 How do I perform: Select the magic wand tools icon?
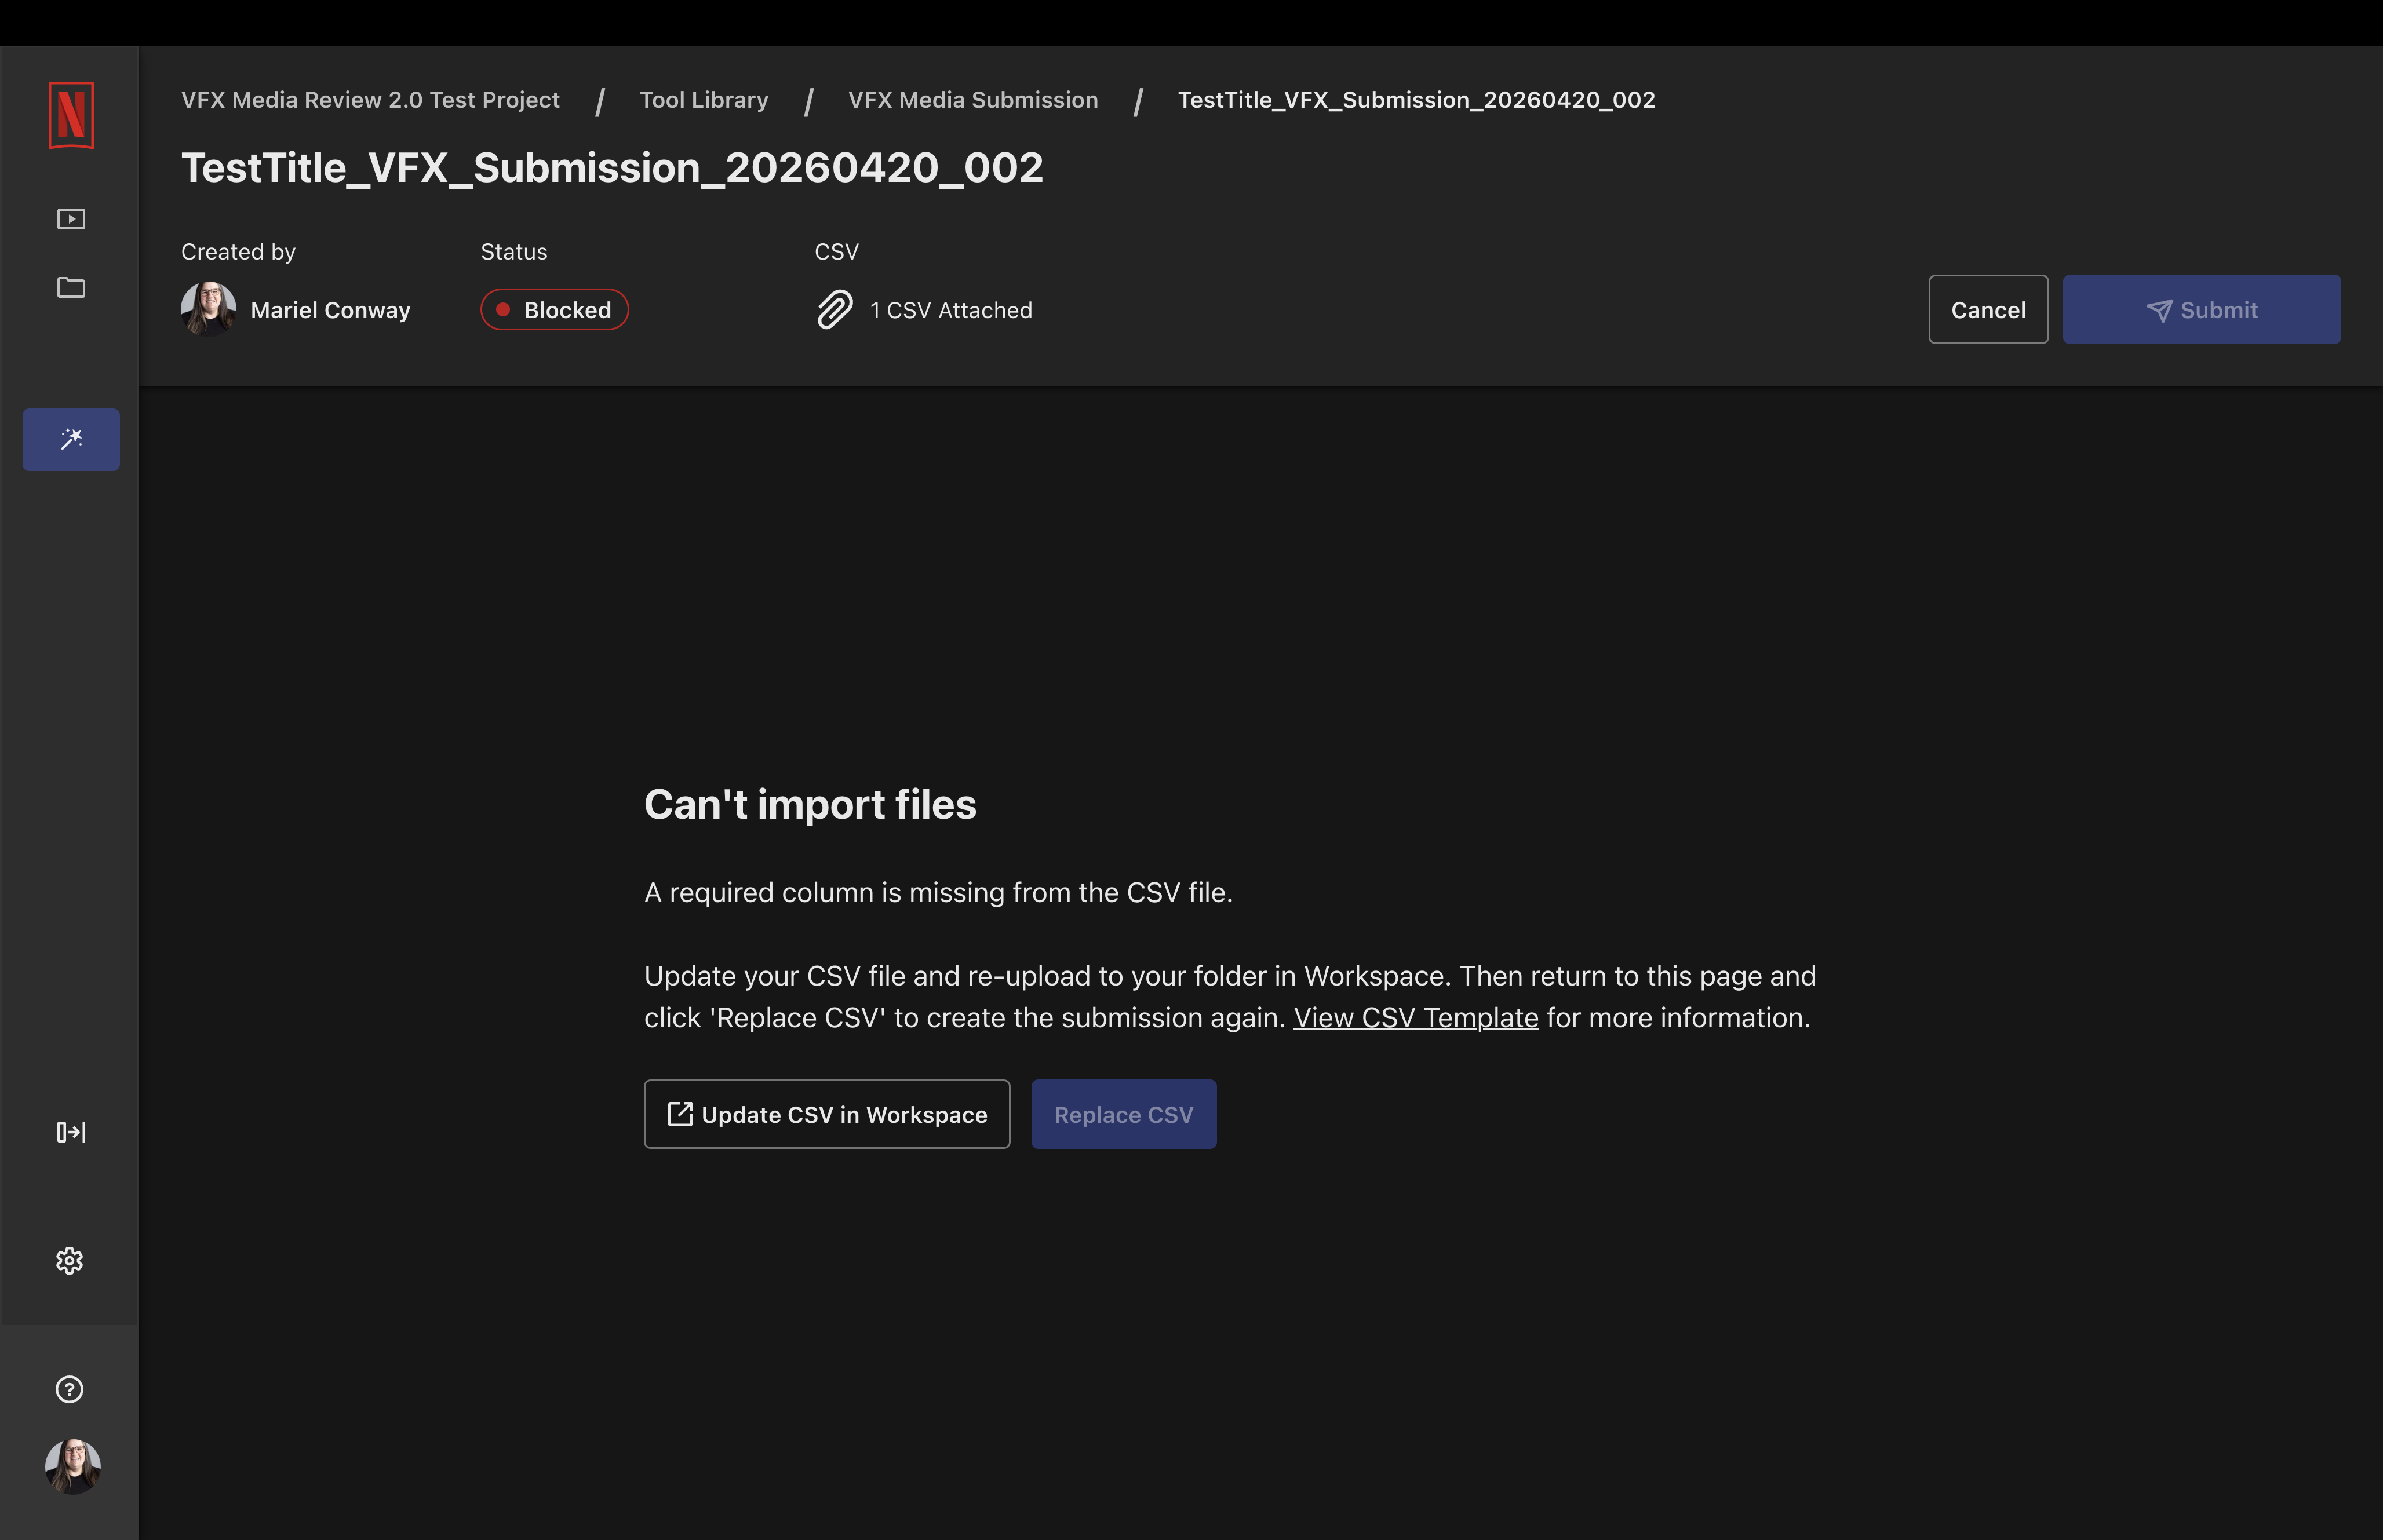71,439
